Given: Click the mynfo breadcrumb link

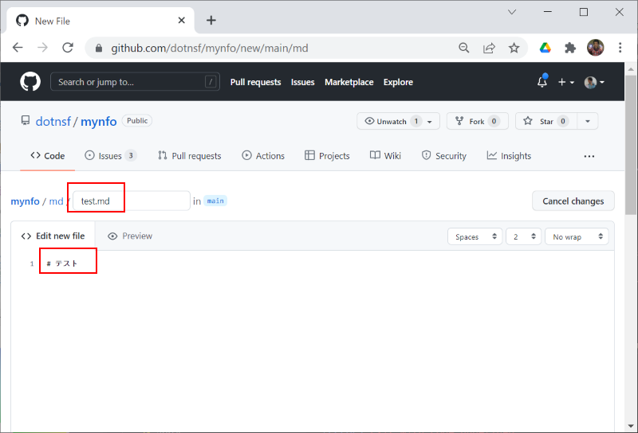Looking at the screenshot, I should click(25, 201).
